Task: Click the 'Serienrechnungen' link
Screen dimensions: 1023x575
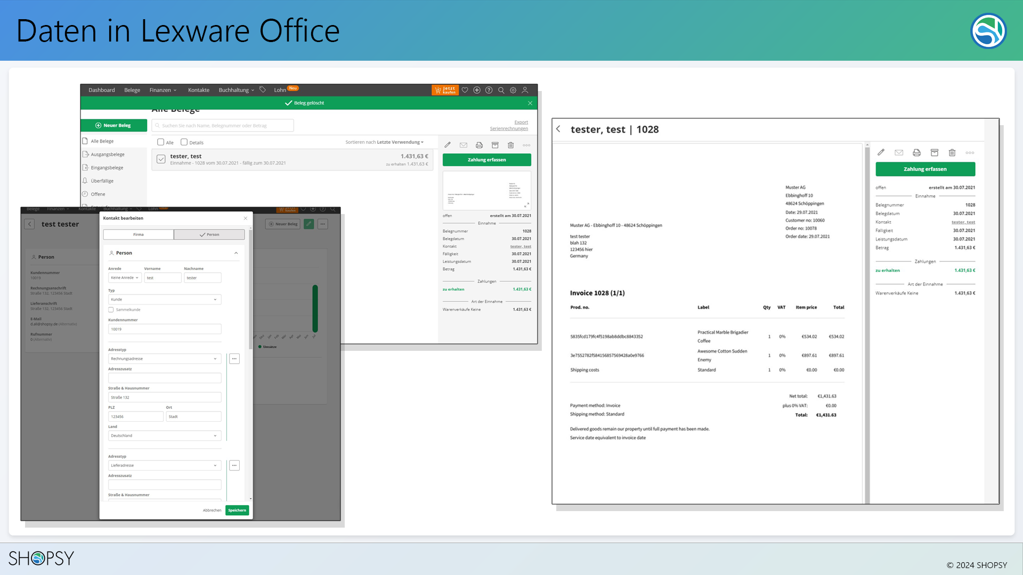Action: click(x=509, y=129)
